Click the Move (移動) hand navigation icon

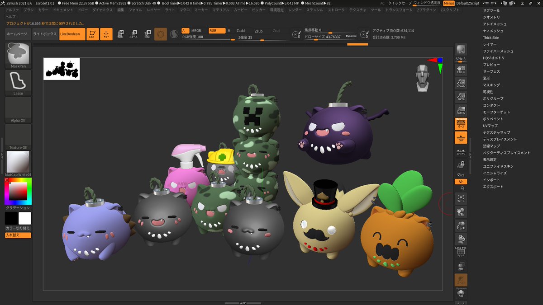click(x=461, y=212)
